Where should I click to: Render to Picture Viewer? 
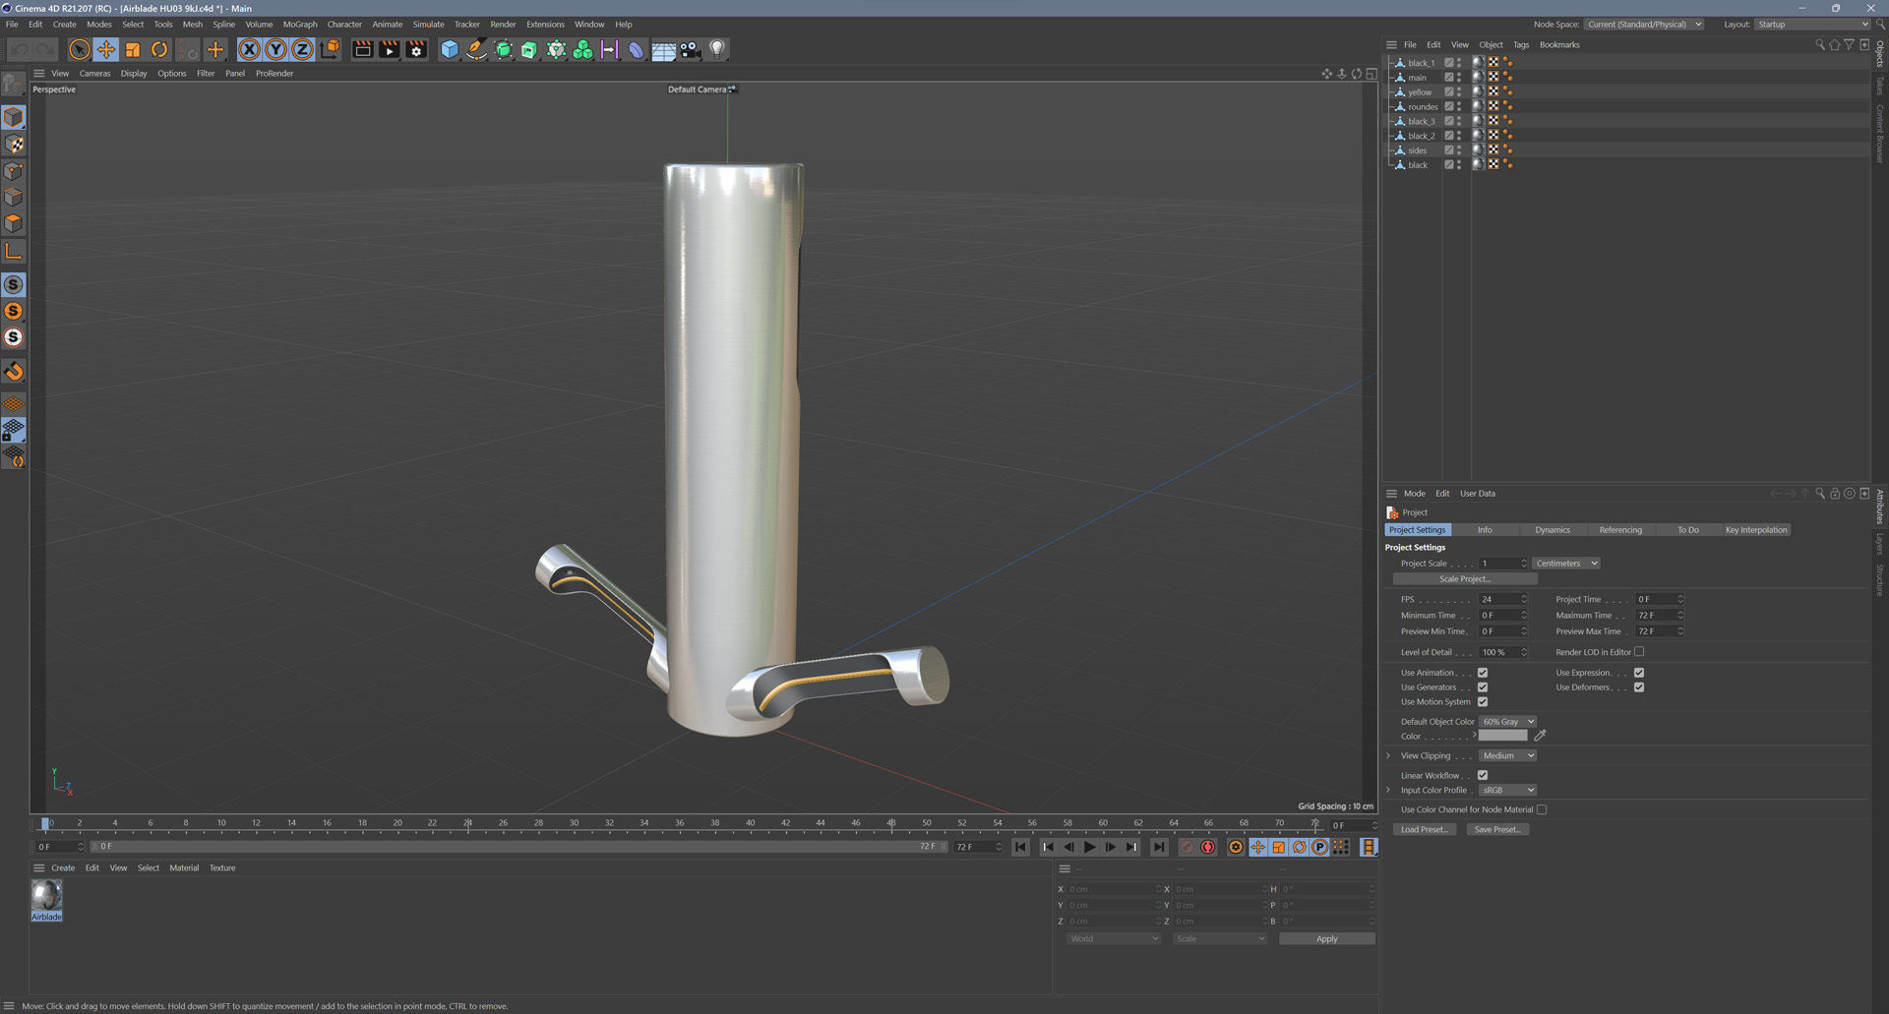(x=390, y=49)
